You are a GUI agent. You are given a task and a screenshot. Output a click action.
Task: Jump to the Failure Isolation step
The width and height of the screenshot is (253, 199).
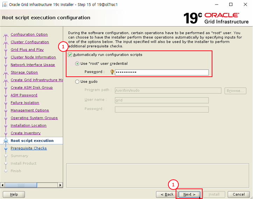coord(25,103)
